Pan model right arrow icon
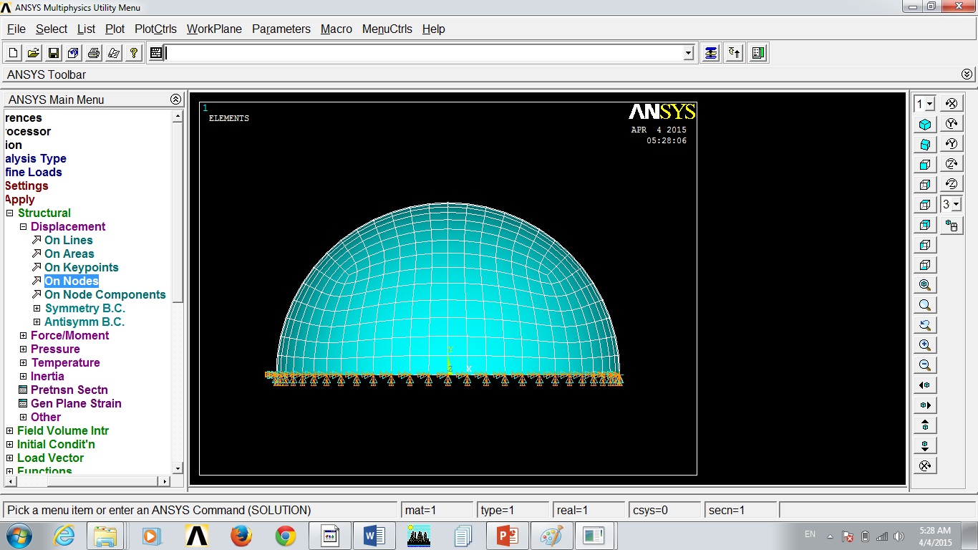 (925, 405)
